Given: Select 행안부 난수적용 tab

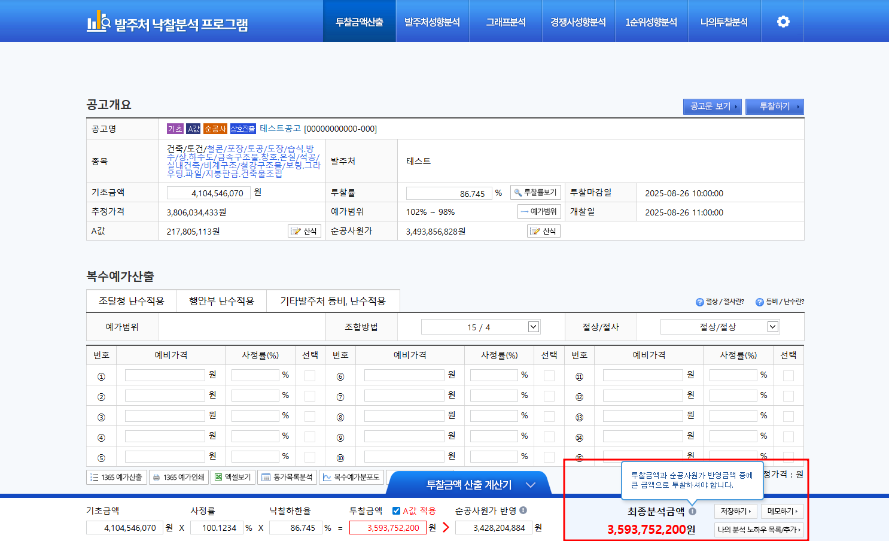Looking at the screenshot, I should (221, 301).
